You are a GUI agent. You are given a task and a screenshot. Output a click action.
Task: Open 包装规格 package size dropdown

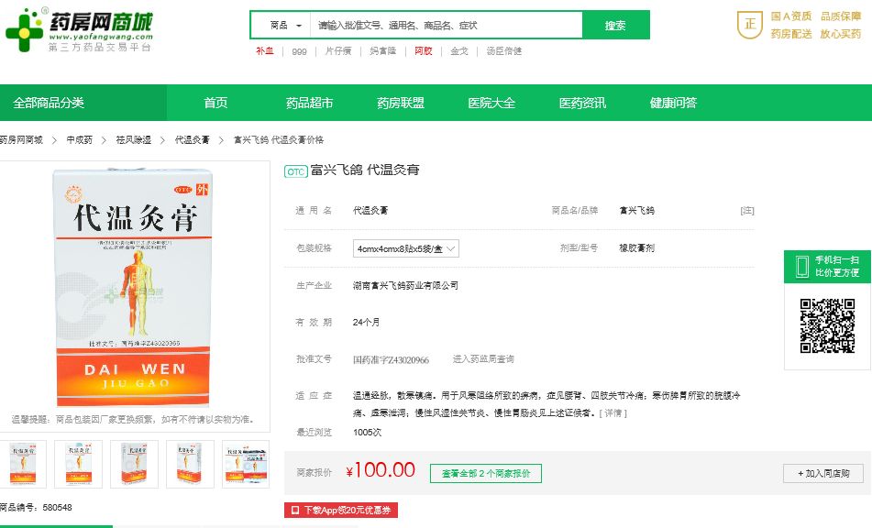click(x=406, y=248)
